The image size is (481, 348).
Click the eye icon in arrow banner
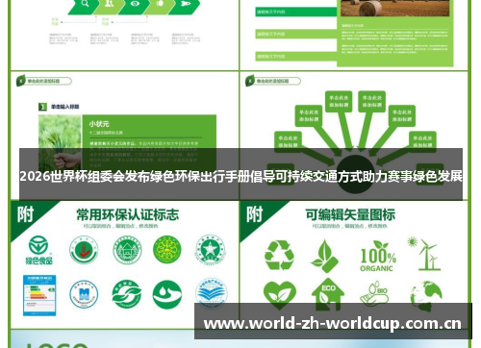135,5
